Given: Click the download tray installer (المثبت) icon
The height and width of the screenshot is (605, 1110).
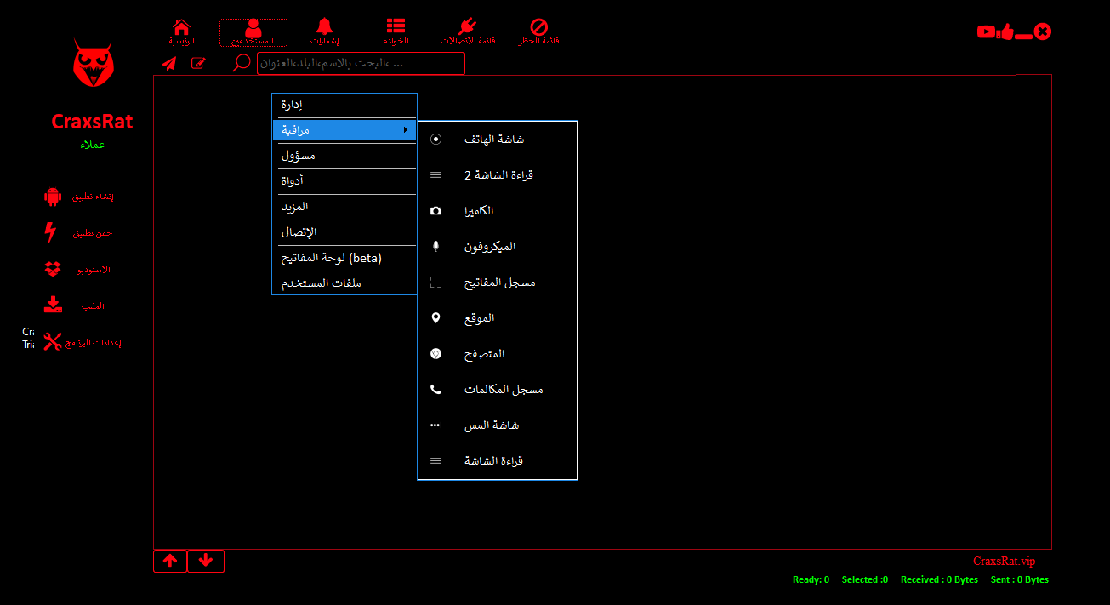Looking at the screenshot, I should click(53, 305).
